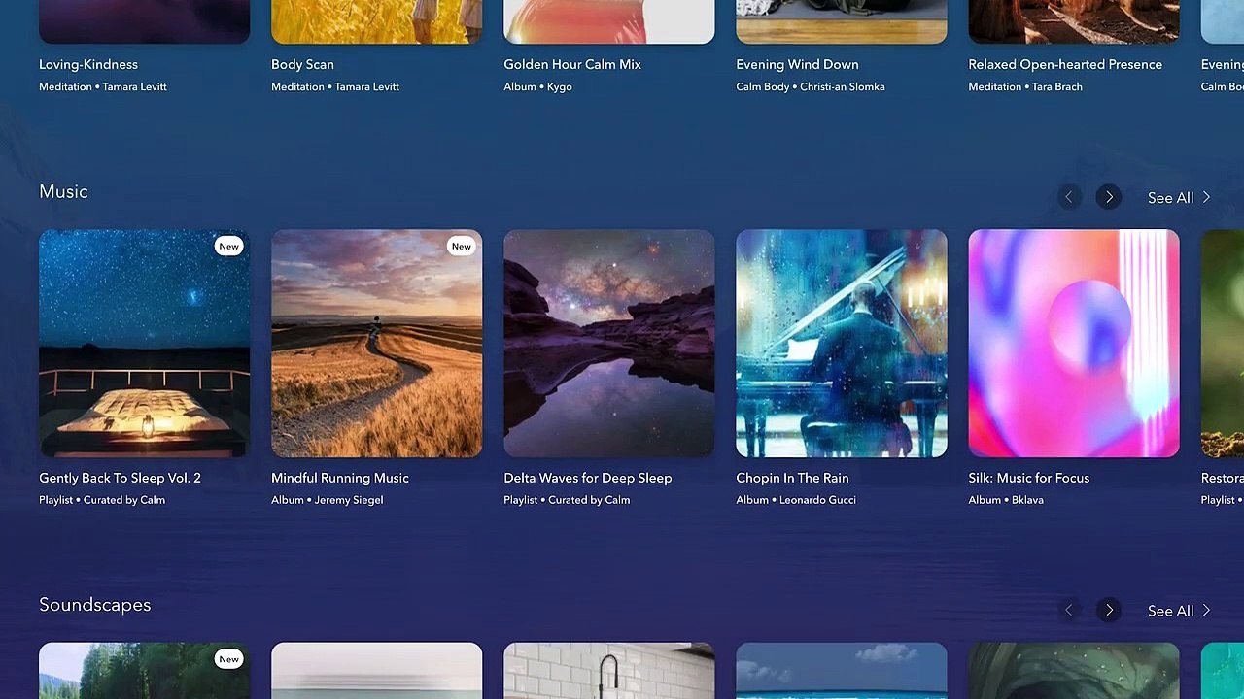Show previous items in Soundscapes row
Screen dimensions: 1244x699
pyautogui.click(x=1069, y=610)
